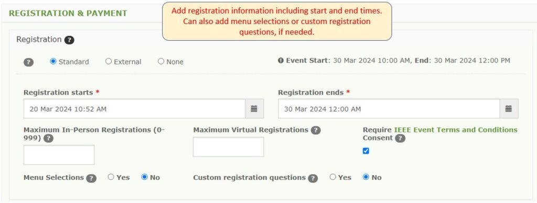This screenshot has height=203, width=537.
Task: Click help icon beside Menu Selections
Action: tap(91, 178)
